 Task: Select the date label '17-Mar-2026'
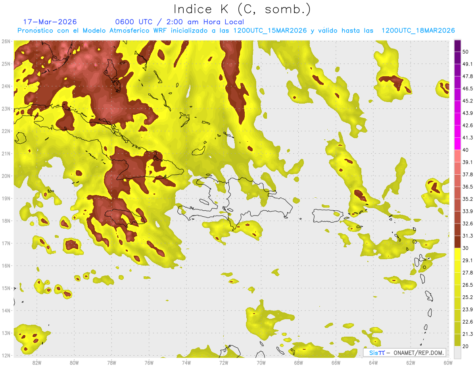50,22
